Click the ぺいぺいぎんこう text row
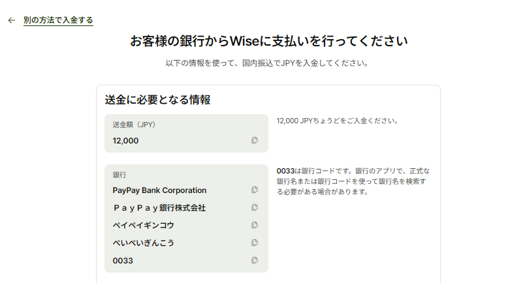Viewport: 510px width, 283px height. (143, 243)
